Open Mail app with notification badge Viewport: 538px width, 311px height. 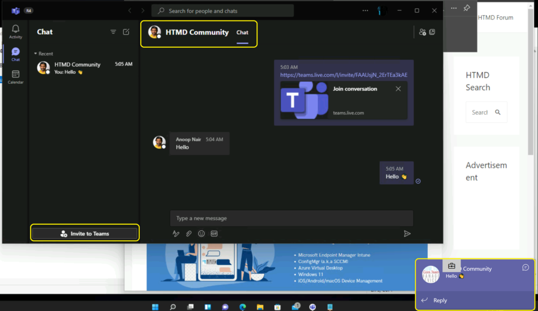295,307
